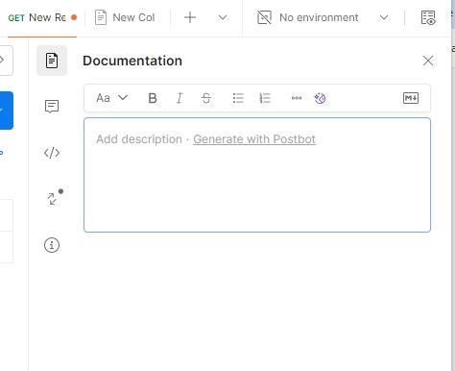Insert a numbered list
This screenshot has height=371, width=455.
tap(265, 98)
